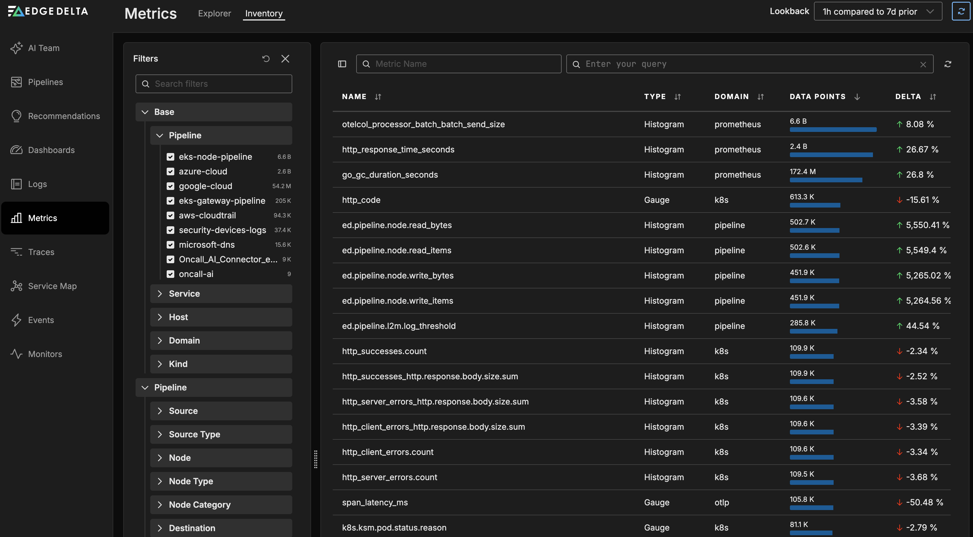This screenshot has width=973, height=537.
Task: Uncheck the azure-cloud pipeline filter
Action: 170,171
